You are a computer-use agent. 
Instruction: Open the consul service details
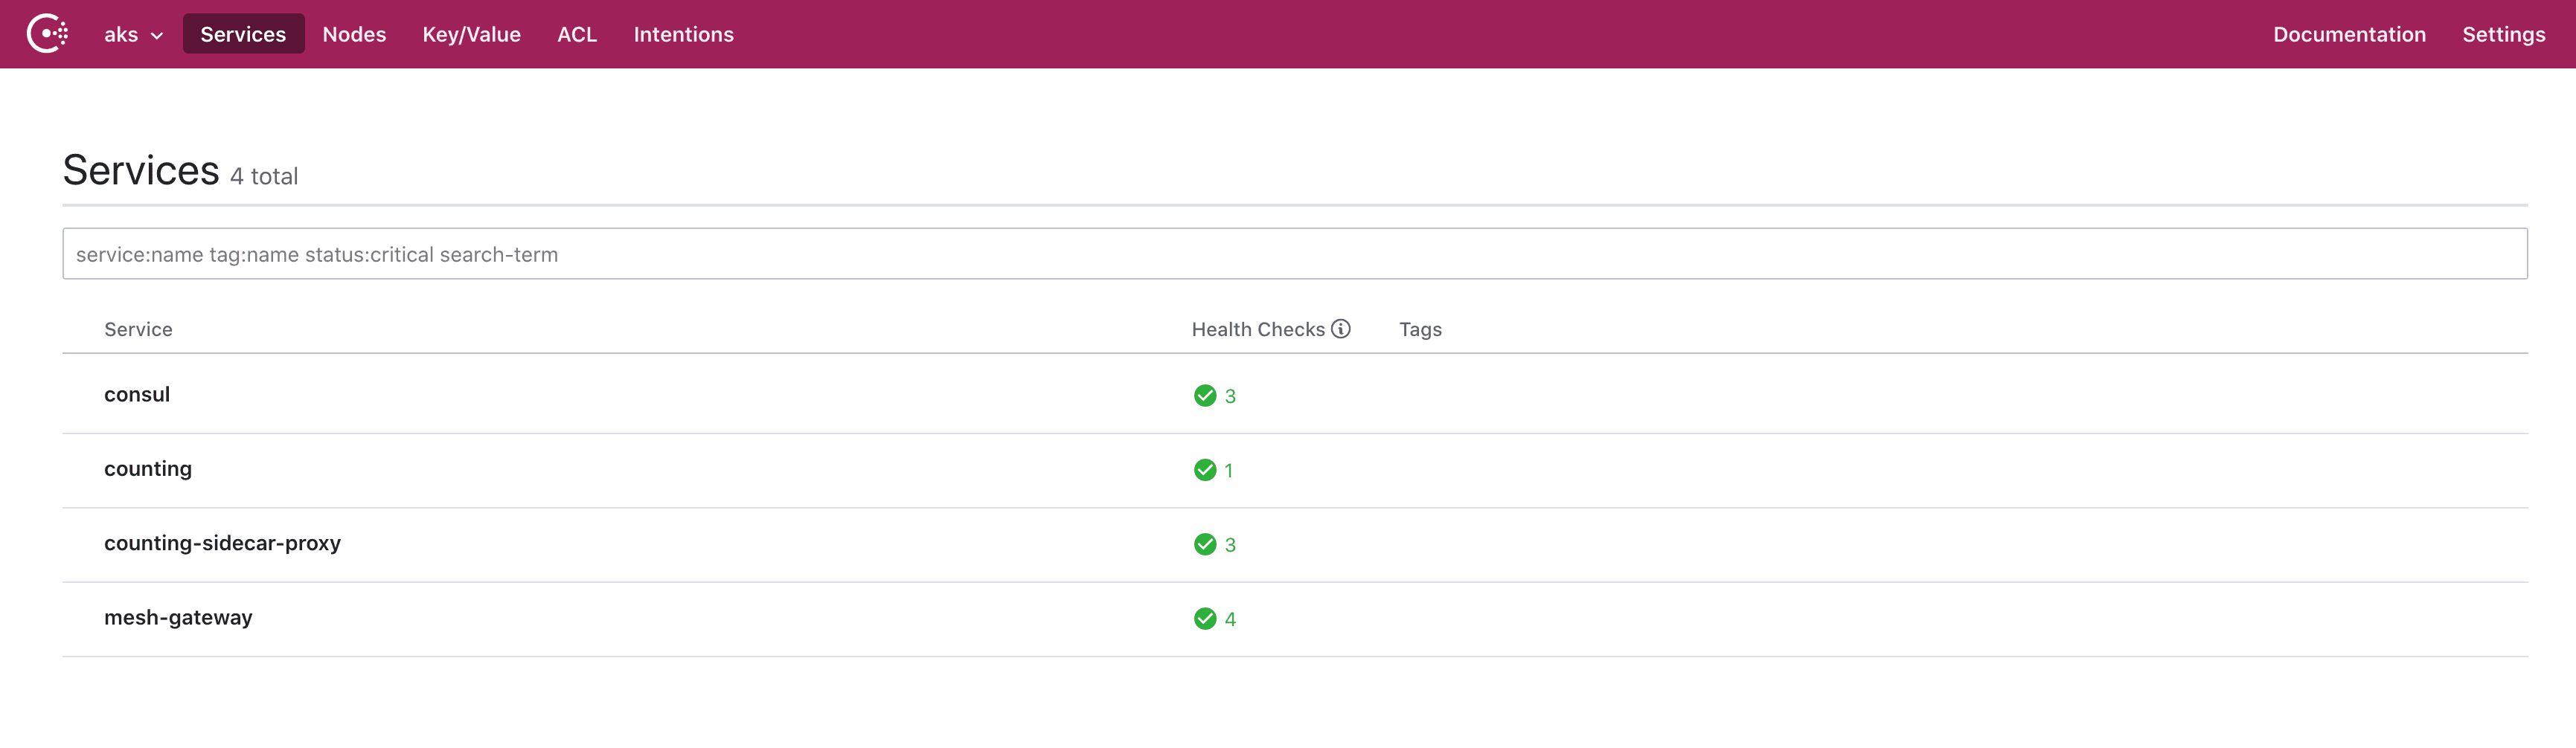tap(137, 395)
